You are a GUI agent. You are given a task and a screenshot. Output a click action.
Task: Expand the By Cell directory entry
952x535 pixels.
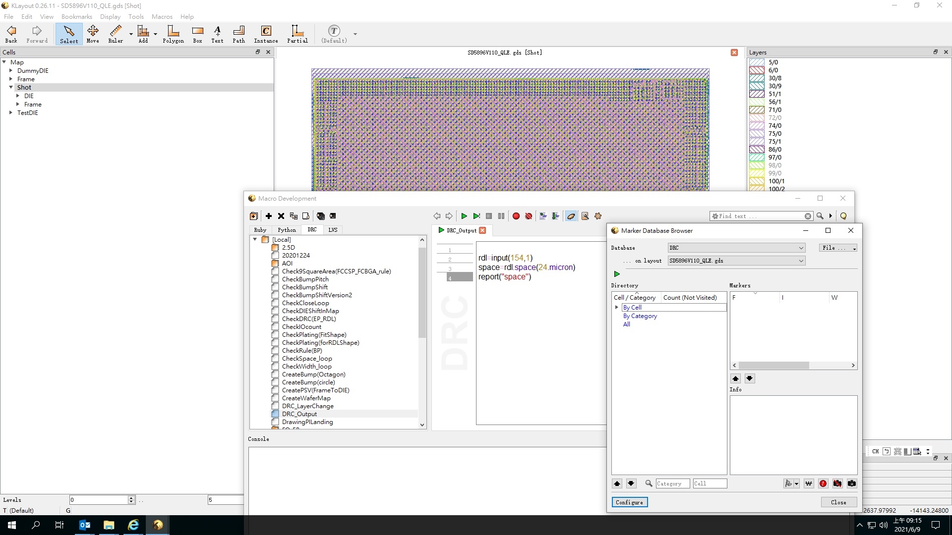click(x=617, y=308)
